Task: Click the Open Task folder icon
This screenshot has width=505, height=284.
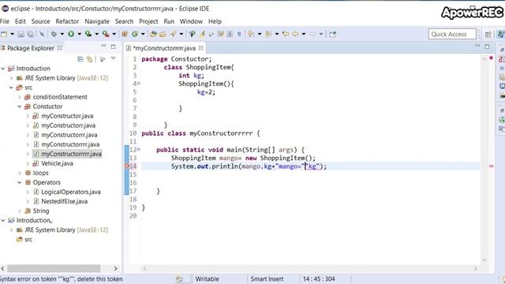Action: pos(163,34)
